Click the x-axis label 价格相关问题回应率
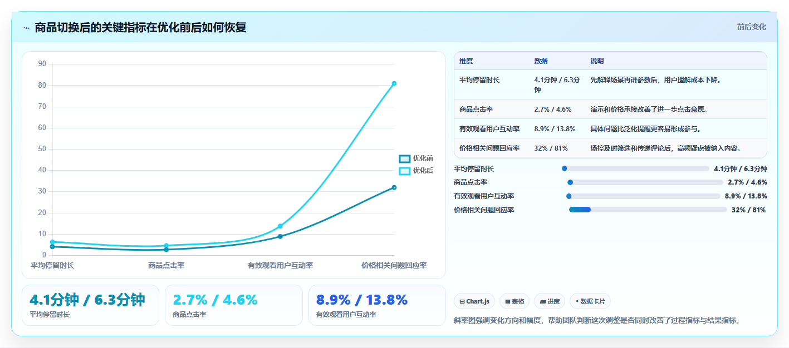789x348 pixels. pyautogui.click(x=394, y=265)
